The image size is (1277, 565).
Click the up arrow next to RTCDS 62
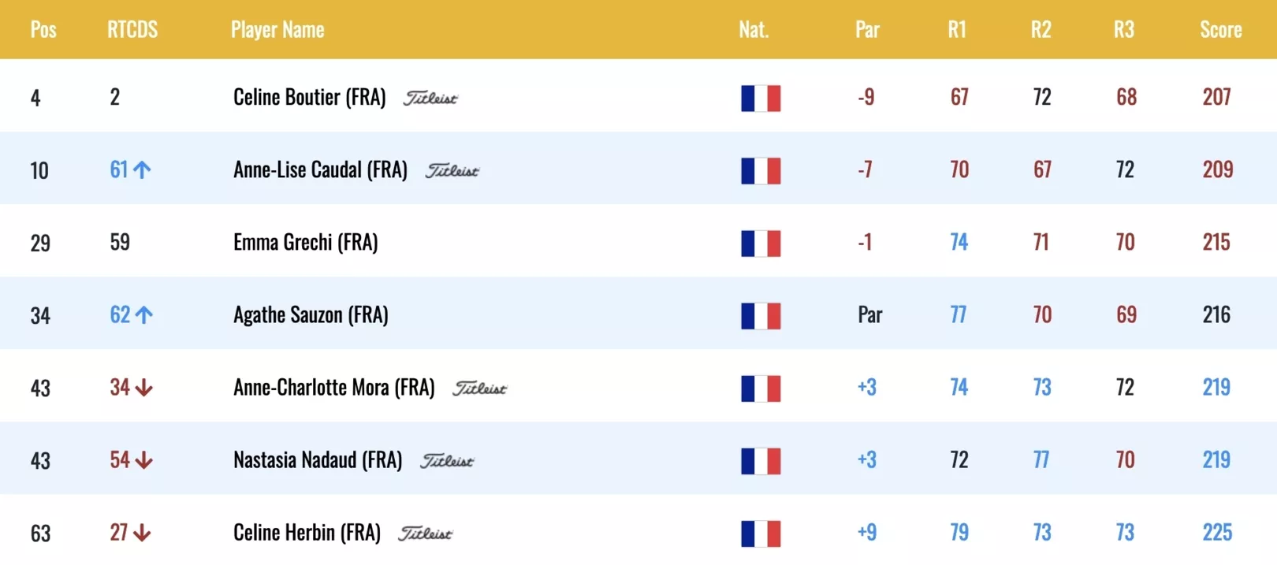143,315
